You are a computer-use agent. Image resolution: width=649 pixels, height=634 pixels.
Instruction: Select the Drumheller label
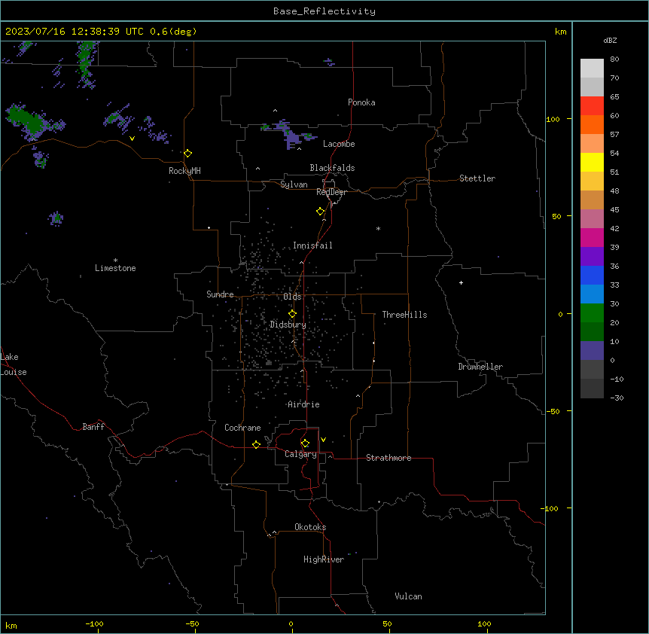[x=480, y=367]
